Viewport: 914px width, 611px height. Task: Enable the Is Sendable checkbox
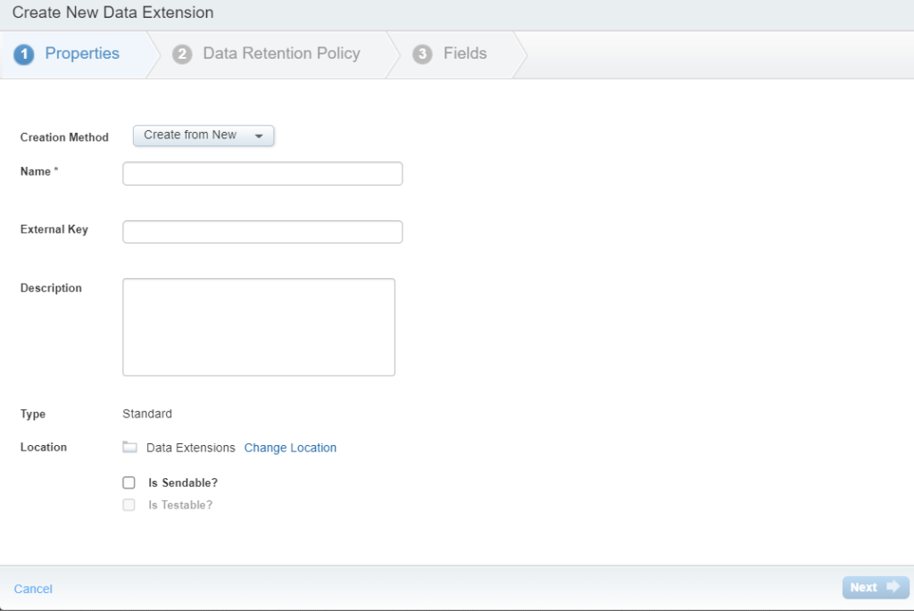click(x=128, y=482)
